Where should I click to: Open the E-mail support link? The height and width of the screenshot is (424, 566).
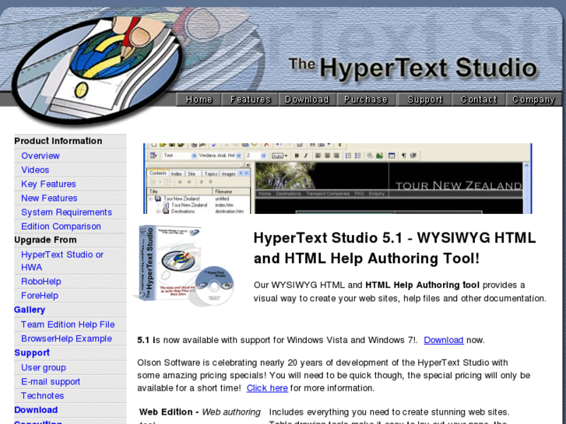(51, 381)
